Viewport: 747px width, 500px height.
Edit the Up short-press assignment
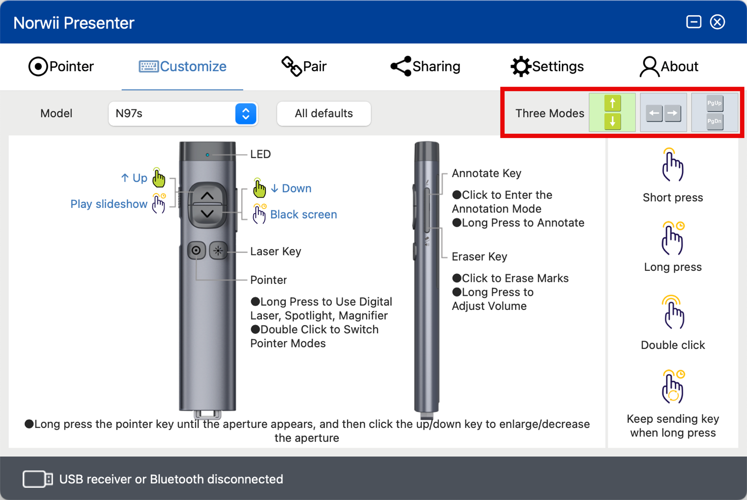tap(134, 178)
